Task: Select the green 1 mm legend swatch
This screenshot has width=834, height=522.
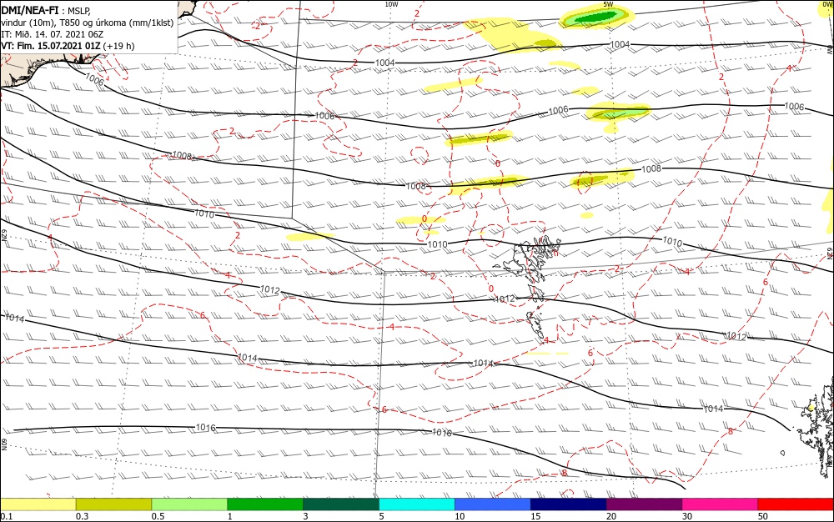Action: point(265,504)
